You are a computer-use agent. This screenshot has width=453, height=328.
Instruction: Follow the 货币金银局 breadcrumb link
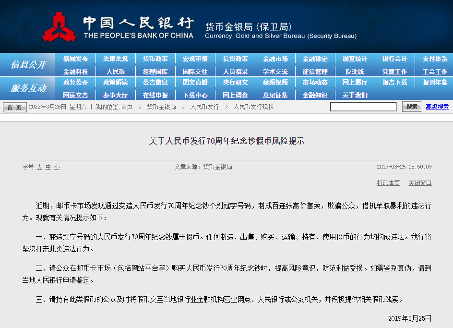click(x=161, y=107)
